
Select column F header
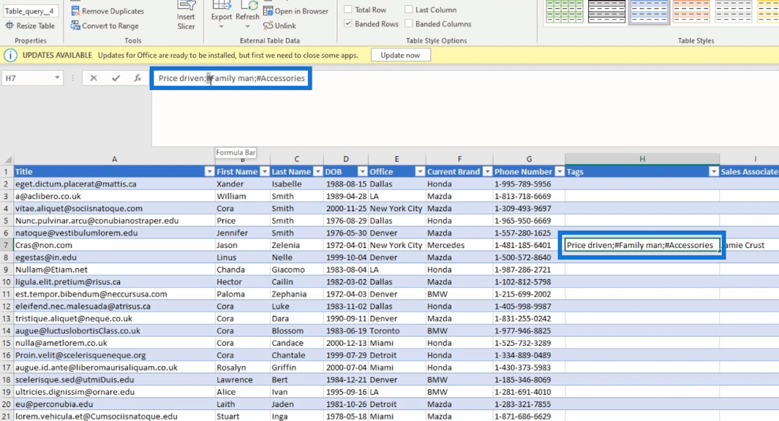tap(459, 159)
